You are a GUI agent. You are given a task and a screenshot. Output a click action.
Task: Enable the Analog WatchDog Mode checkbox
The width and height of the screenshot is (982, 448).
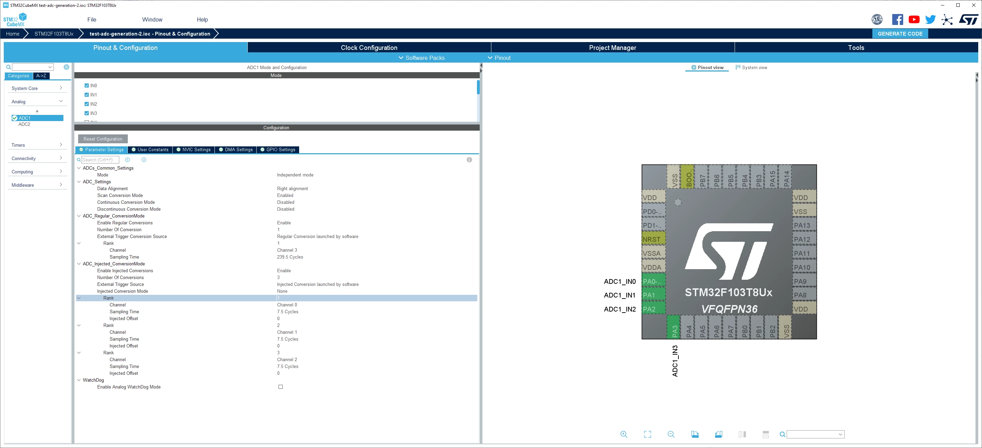tap(281, 387)
